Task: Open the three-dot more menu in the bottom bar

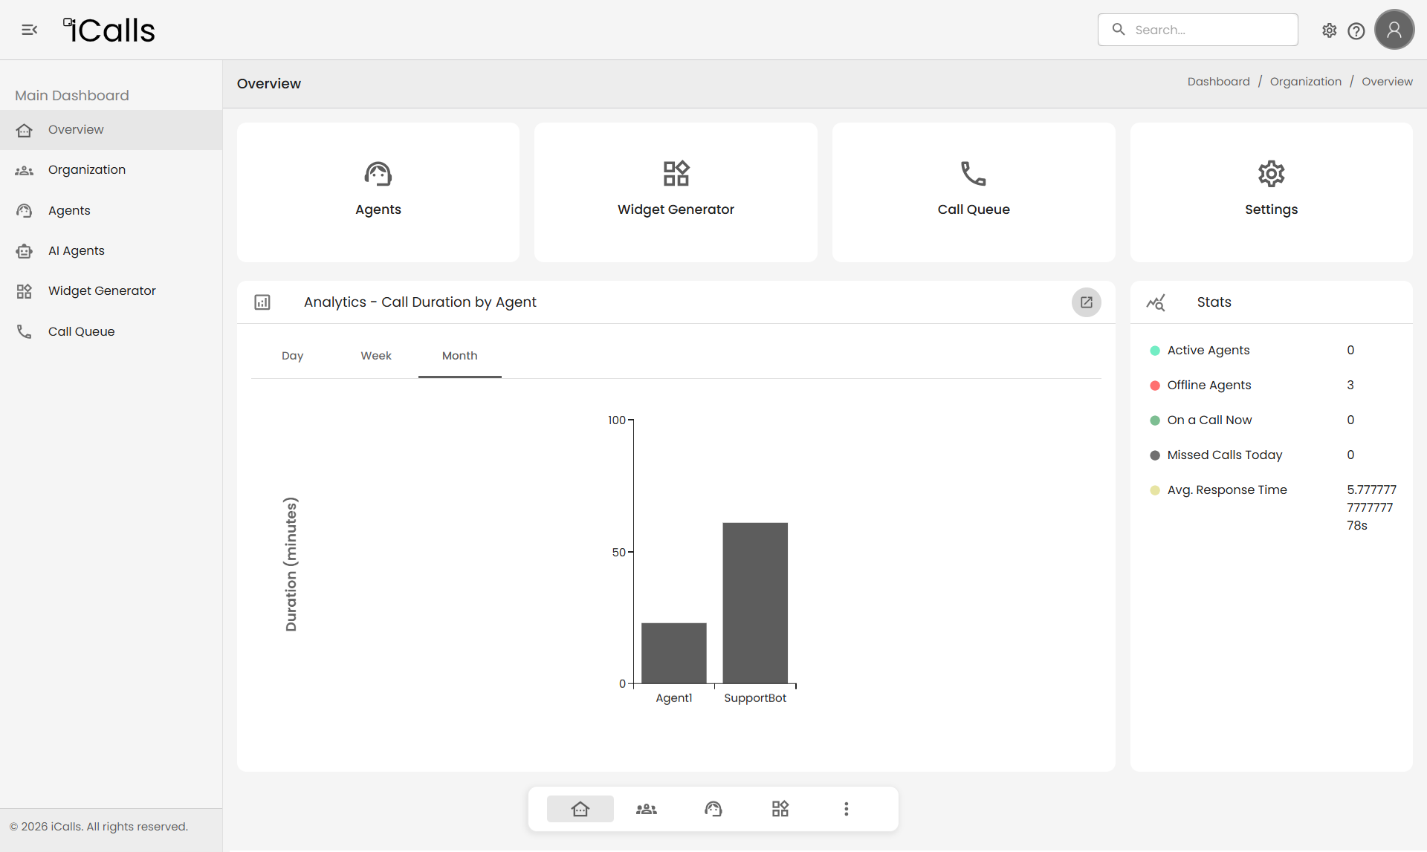Action: pos(846,809)
